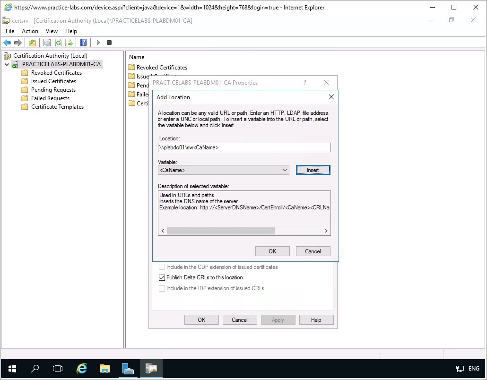Open the taskbar Search icon

(35, 369)
